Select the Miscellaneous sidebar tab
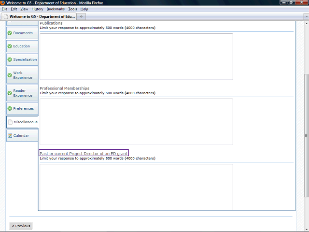 pos(23,122)
